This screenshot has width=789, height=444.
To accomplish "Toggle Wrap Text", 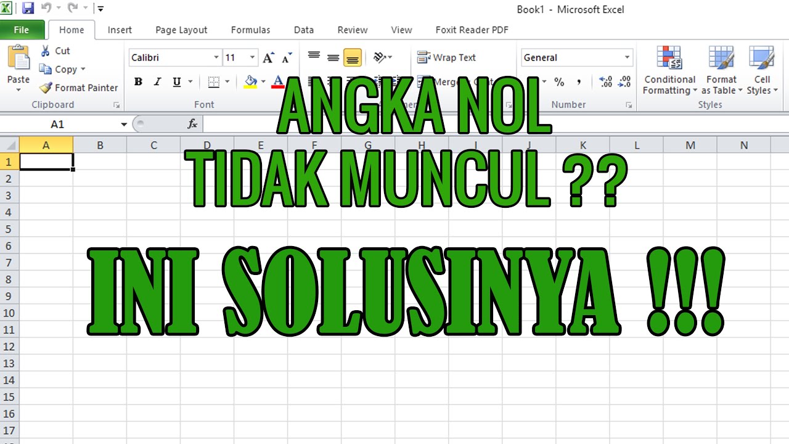I will [448, 57].
